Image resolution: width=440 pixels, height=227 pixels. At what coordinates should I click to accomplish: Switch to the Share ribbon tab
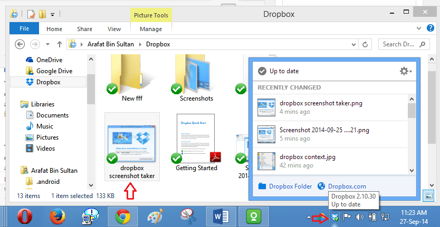(84, 29)
